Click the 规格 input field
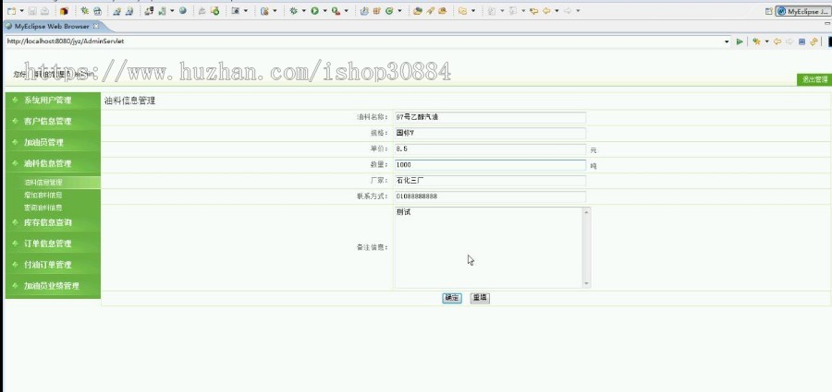 point(490,134)
